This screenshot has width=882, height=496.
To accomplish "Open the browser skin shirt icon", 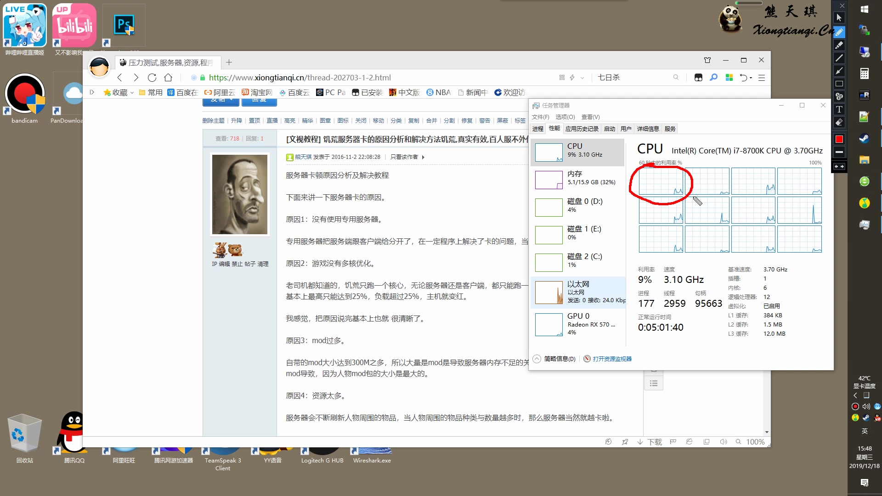I will [707, 60].
